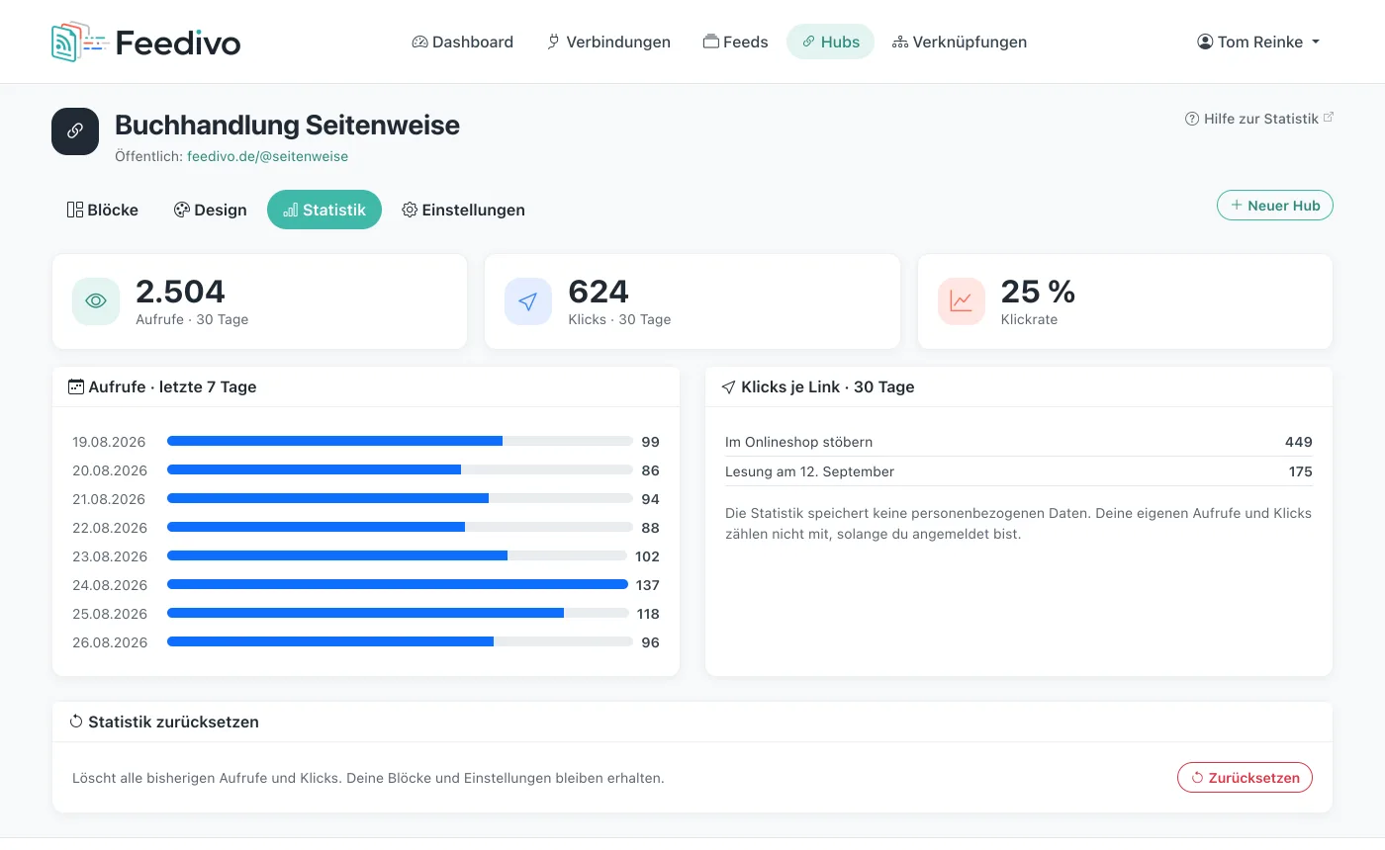Click the Feedivo logo
This screenshot has height=850, width=1385.
point(145,42)
